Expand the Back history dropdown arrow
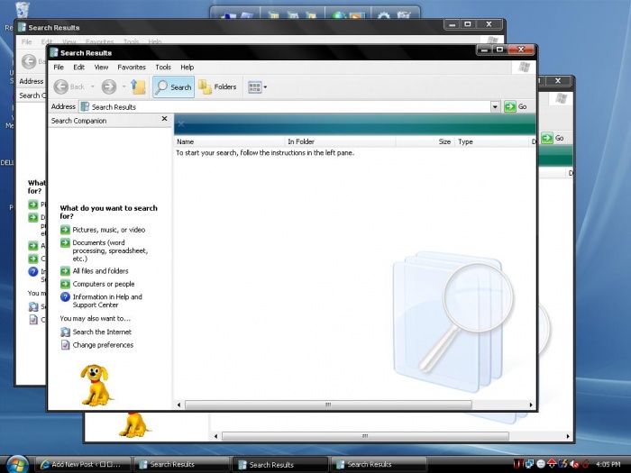 tap(92, 86)
